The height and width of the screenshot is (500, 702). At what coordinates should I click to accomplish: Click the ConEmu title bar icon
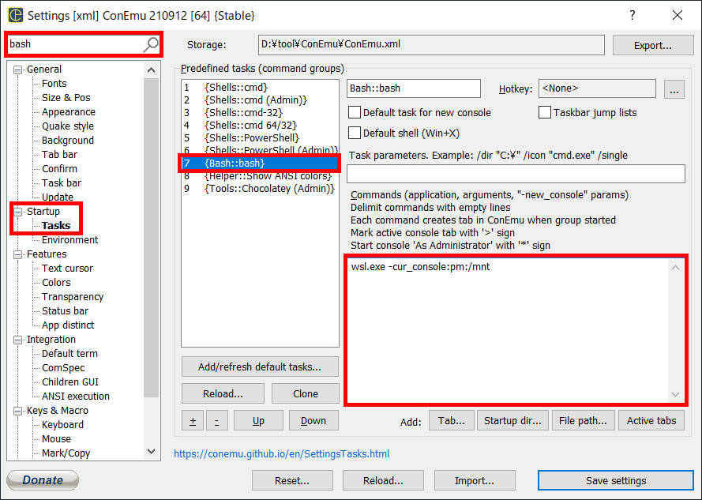(x=15, y=15)
